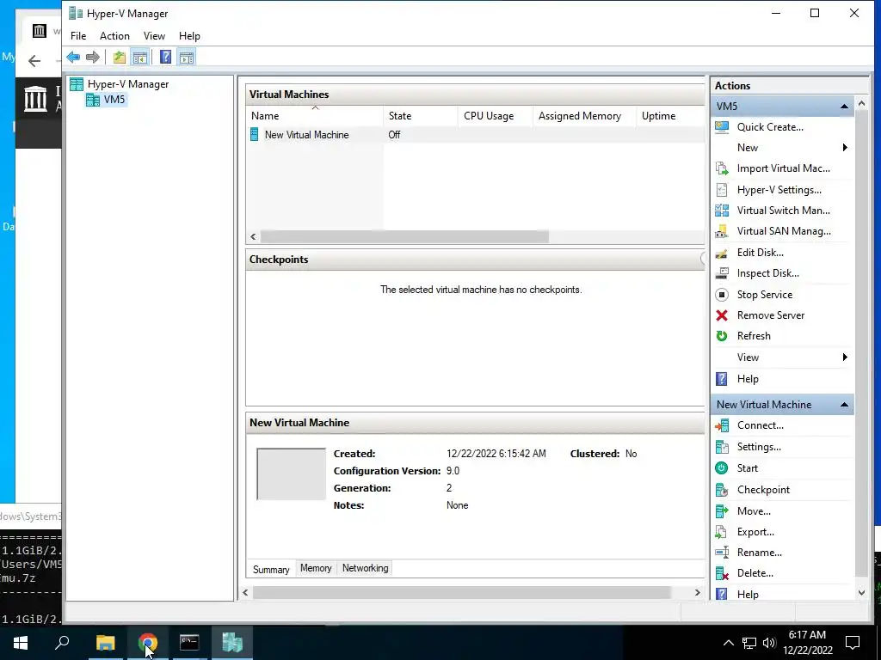Sort by Assigned Memory column header
881x660 pixels.
[x=584, y=116]
